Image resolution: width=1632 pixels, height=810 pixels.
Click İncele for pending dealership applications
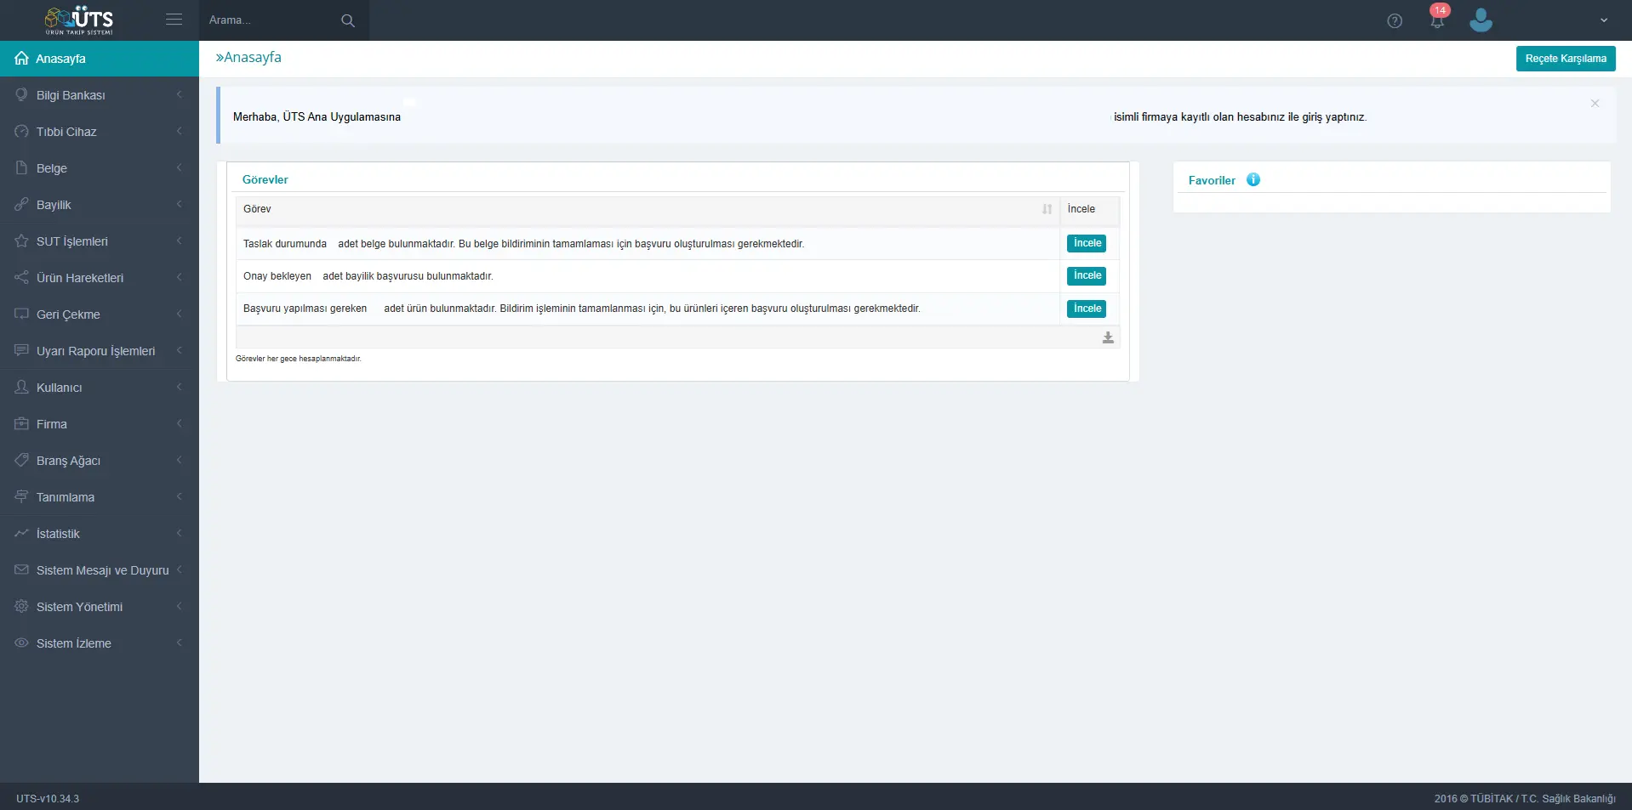tap(1086, 276)
